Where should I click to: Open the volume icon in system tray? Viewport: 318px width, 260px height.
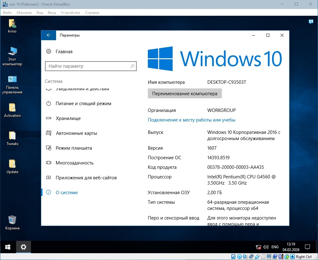pos(266,247)
